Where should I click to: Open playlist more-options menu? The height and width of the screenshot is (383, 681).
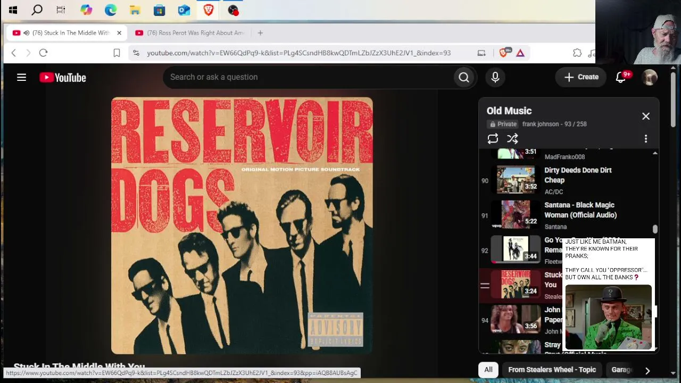coord(646,139)
